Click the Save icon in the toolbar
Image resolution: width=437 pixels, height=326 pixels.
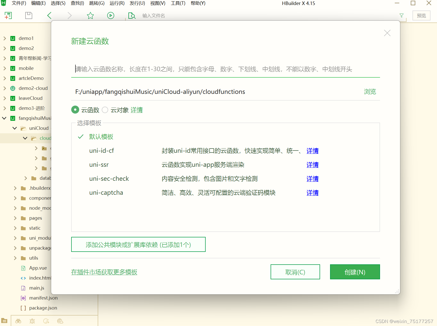click(x=28, y=15)
